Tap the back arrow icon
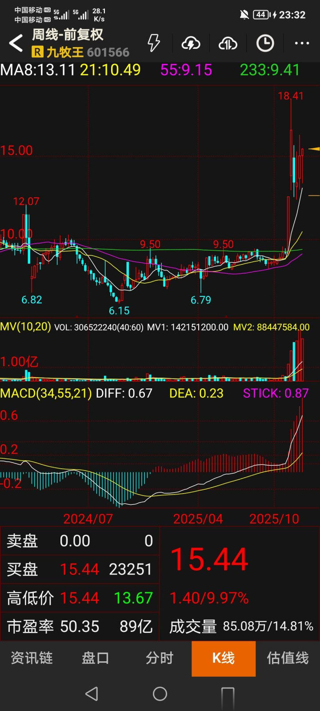320x711 pixels. tap(16, 43)
